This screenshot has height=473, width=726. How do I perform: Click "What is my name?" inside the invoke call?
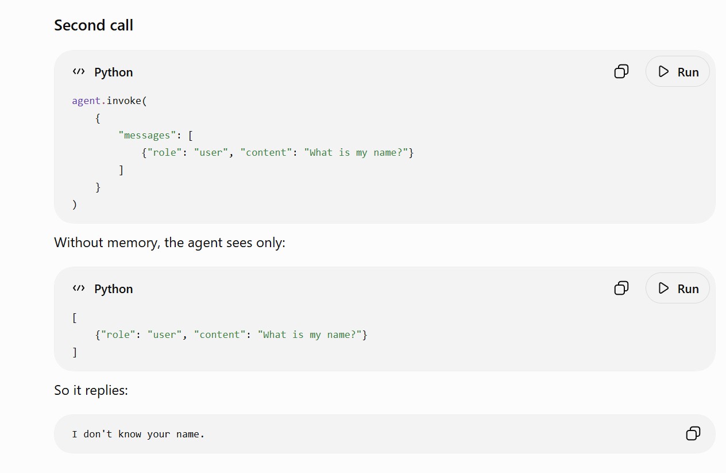tap(356, 152)
